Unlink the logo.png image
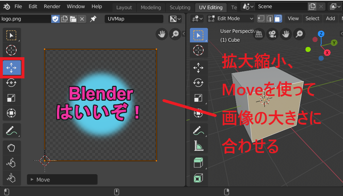 point(82,19)
